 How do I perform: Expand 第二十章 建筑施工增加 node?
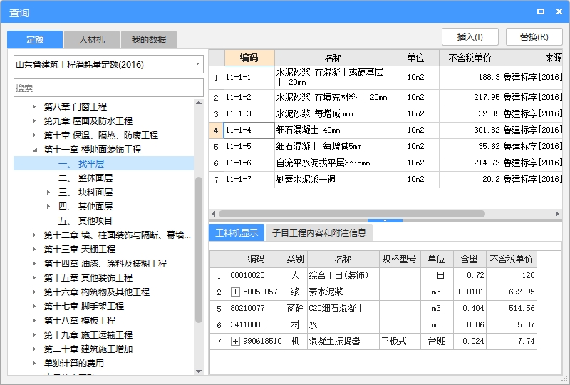tap(34, 349)
